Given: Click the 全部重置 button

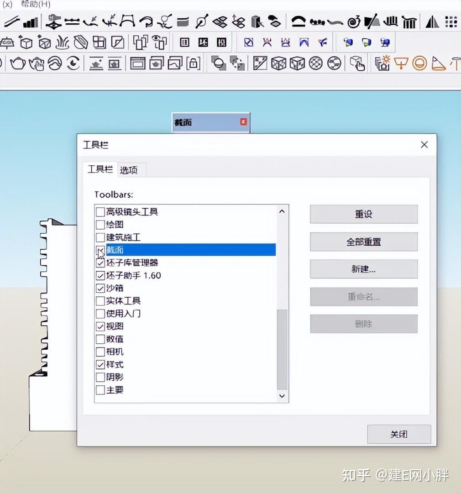Looking at the screenshot, I should [364, 242].
